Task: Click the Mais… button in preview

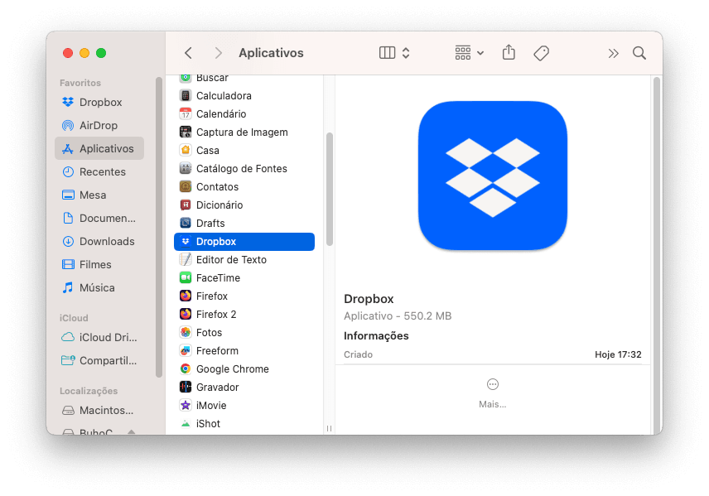Action: (493, 393)
